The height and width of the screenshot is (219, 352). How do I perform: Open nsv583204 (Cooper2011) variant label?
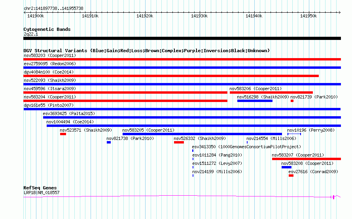(50, 97)
